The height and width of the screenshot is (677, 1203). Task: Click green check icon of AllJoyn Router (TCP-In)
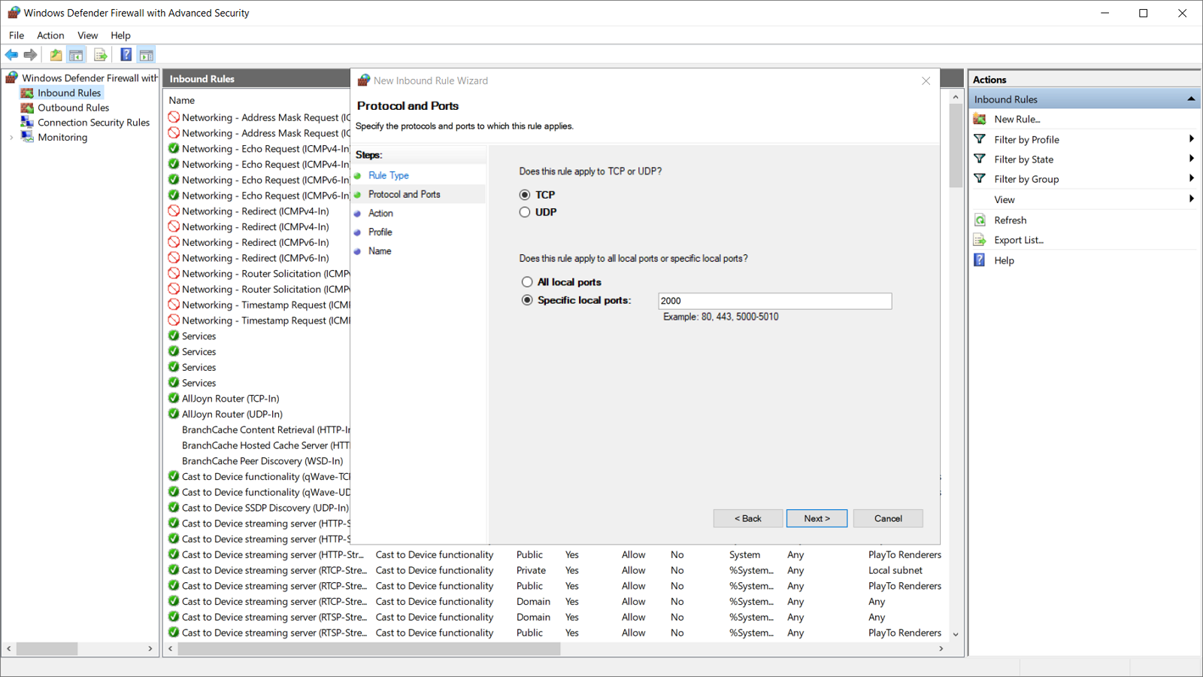point(174,398)
